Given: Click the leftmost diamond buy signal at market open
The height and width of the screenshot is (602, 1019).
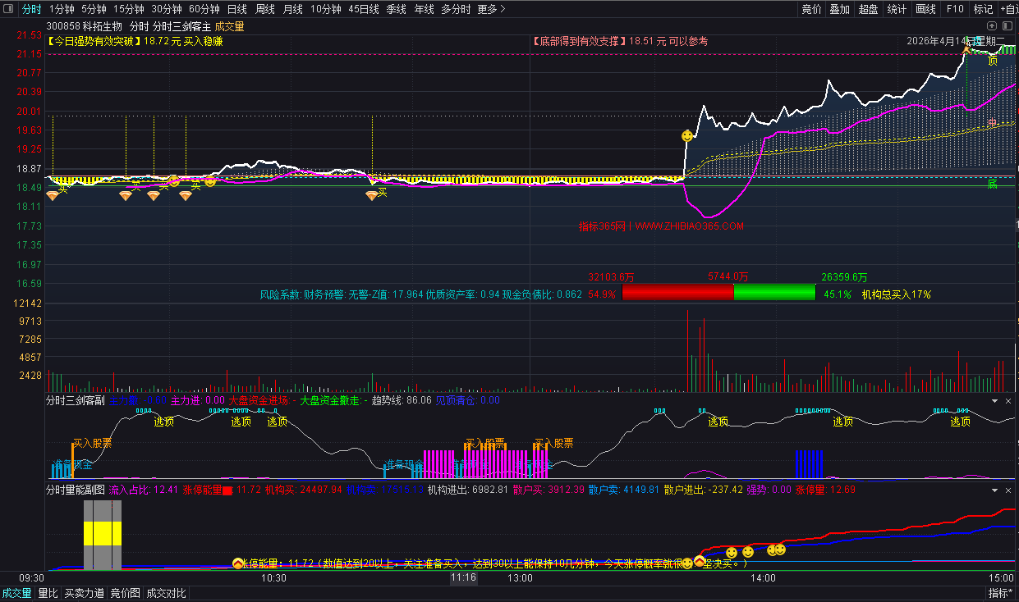Looking at the screenshot, I should click(x=53, y=195).
